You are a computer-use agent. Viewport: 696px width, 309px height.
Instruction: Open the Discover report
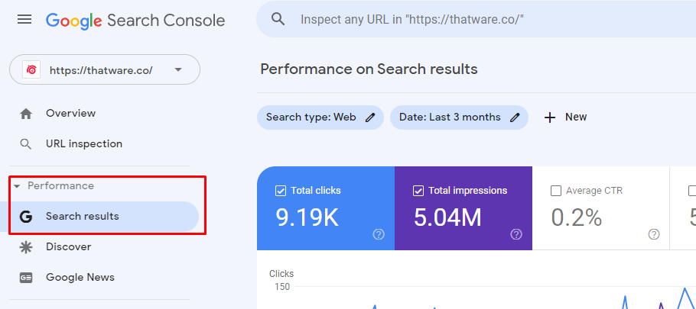68,247
